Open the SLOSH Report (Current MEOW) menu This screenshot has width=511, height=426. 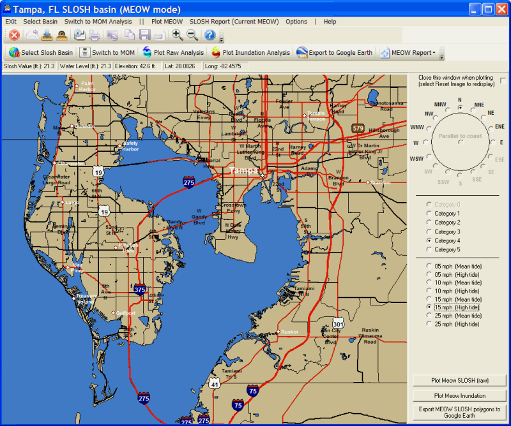coord(234,21)
